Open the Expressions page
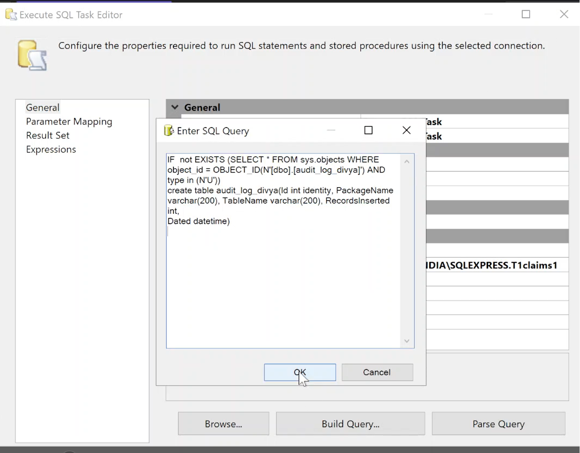The height and width of the screenshot is (453, 580). pyautogui.click(x=51, y=149)
